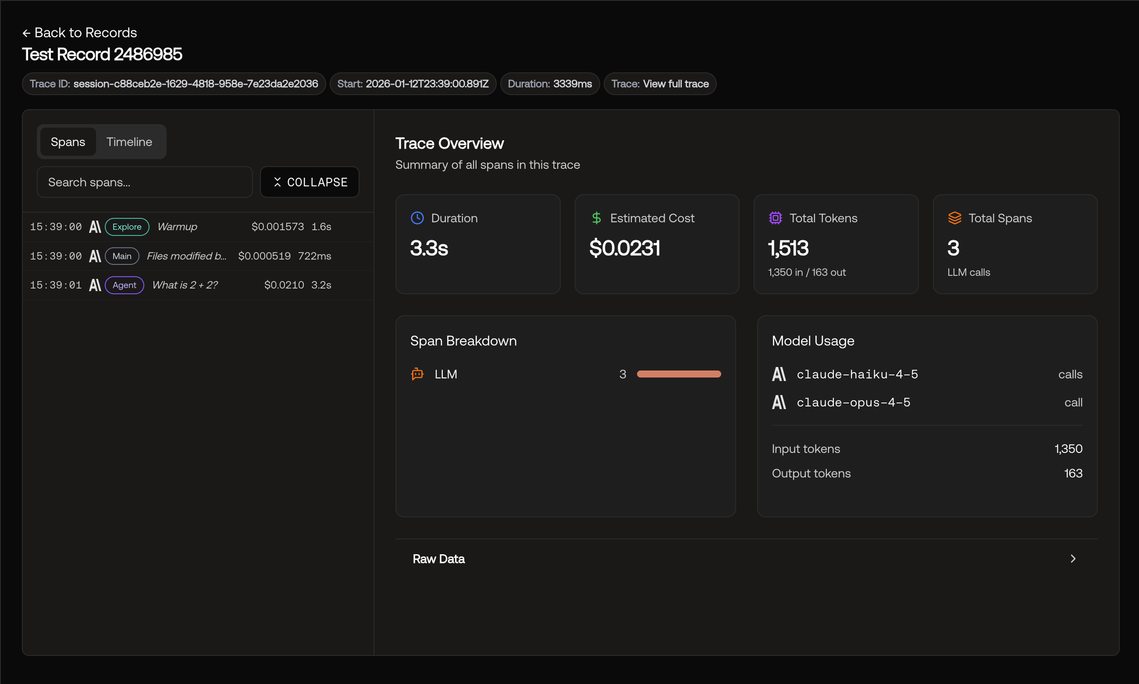The width and height of the screenshot is (1139, 684).
Task: Click the chevron arrow on the Raw Data row
Action: [1073, 559]
